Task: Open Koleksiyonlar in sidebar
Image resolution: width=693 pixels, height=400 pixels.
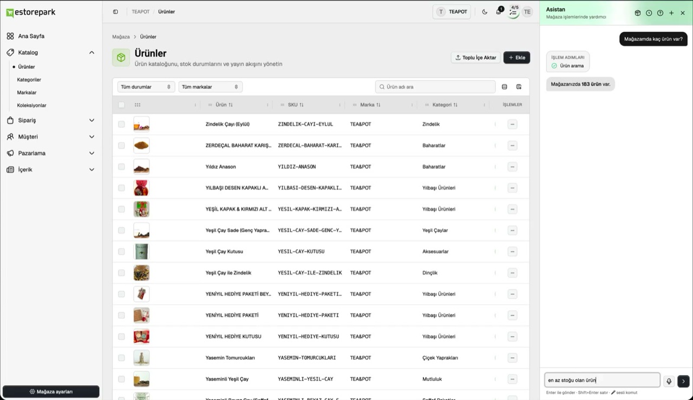Action: coord(31,106)
